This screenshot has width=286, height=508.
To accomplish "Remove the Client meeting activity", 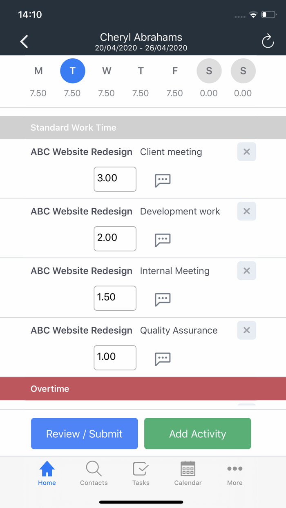I will pos(247,152).
